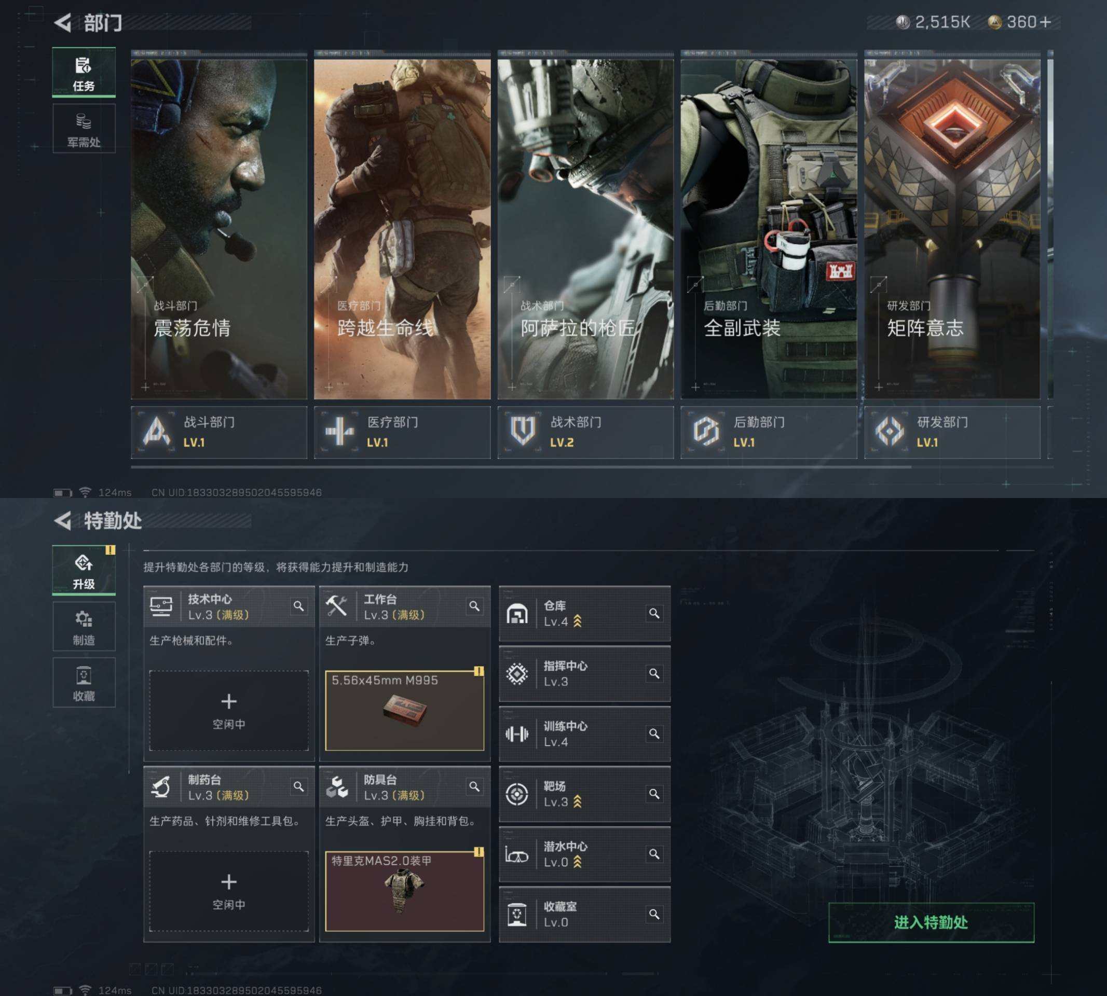Click magnifier icon for 潜水中心 row

point(654,854)
